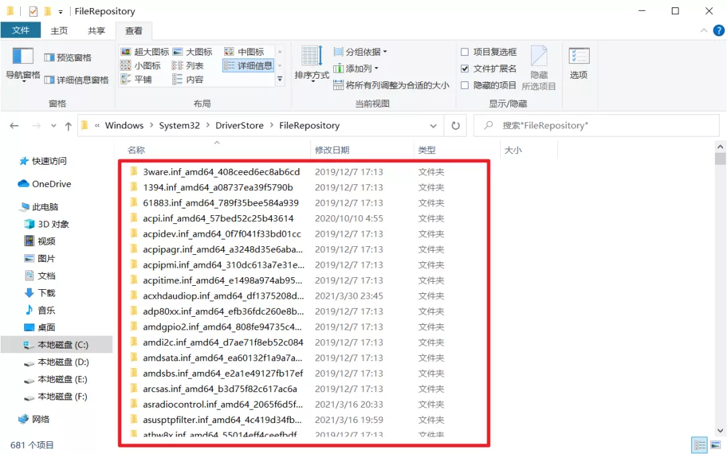
Task: Navigate to Windows in address bar
Action: 125,126
